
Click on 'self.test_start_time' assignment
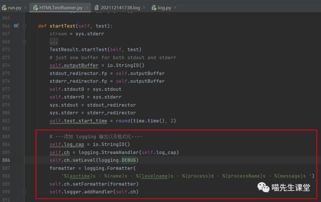(x=113, y=121)
